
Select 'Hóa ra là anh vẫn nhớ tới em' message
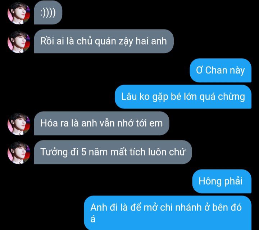coord(101,123)
